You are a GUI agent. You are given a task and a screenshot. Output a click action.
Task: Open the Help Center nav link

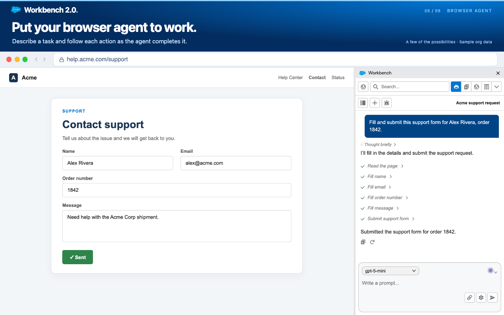pyautogui.click(x=291, y=78)
